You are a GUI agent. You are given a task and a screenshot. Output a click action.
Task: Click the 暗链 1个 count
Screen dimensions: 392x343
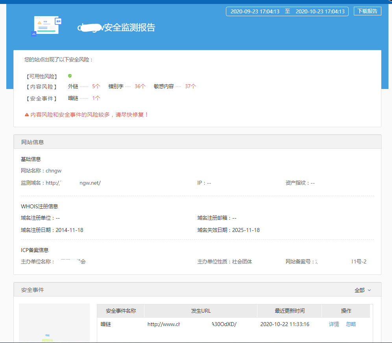click(96, 98)
